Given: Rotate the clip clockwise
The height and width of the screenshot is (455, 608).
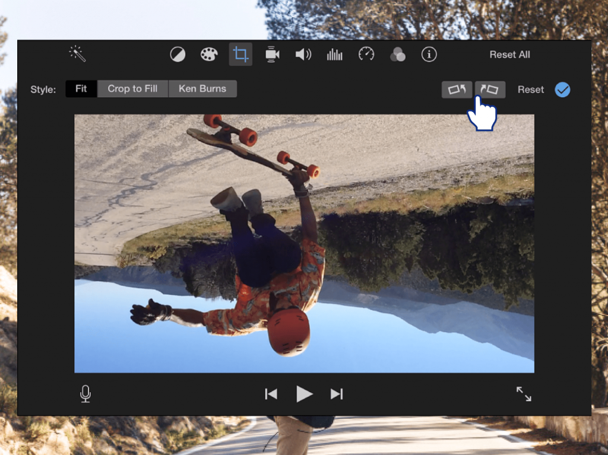Looking at the screenshot, I should (490, 90).
